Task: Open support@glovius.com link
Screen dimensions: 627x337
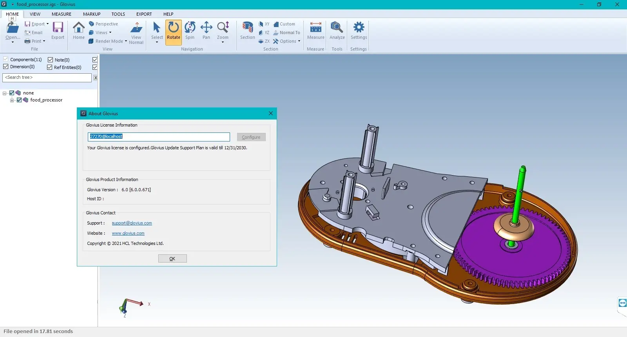Action: coord(132,223)
